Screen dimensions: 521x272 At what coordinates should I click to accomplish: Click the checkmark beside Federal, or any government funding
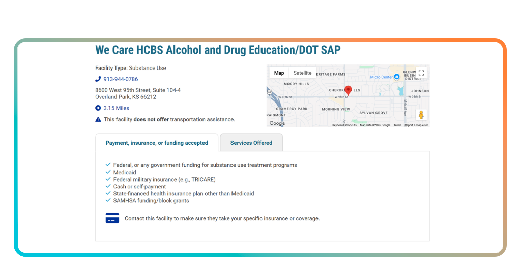tap(108, 164)
